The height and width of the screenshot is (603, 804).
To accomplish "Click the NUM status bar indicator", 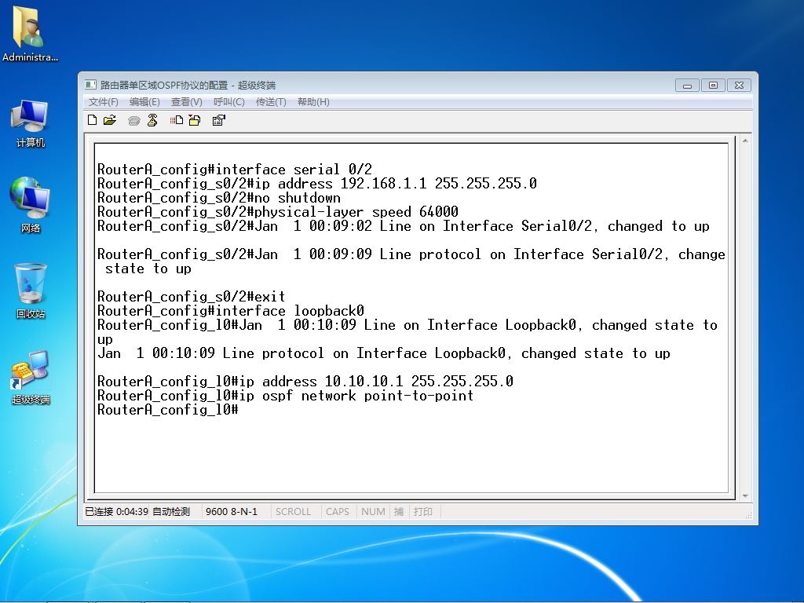I will [373, 511].
